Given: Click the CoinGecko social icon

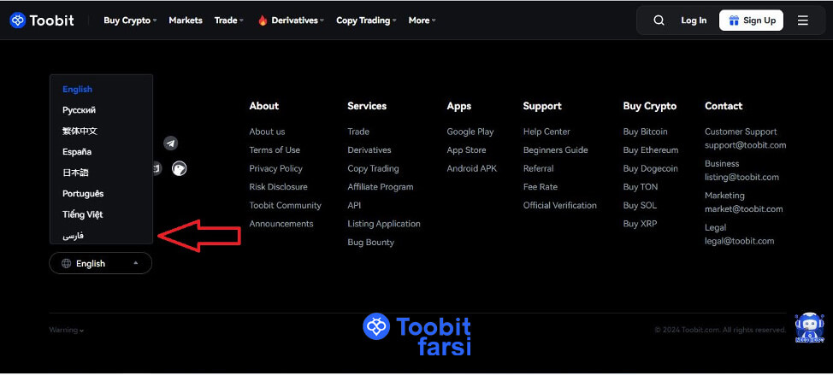Looking at the screenshot, I should [x=179, y=168].
